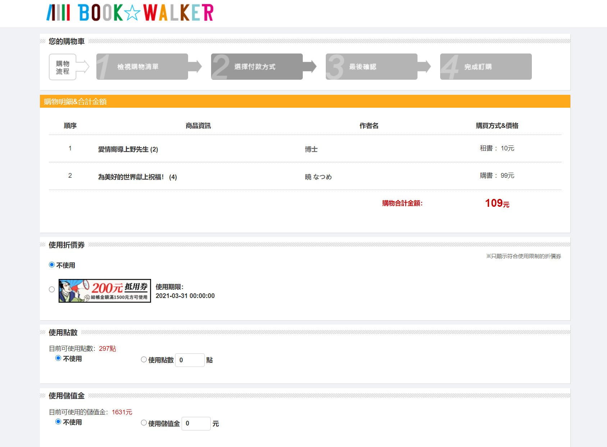Click author name 暁 なつめ

[318, 177]
